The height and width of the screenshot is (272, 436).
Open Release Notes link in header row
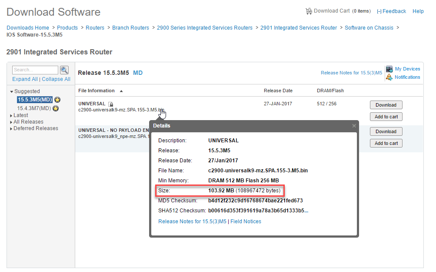[x=352, y=73]
